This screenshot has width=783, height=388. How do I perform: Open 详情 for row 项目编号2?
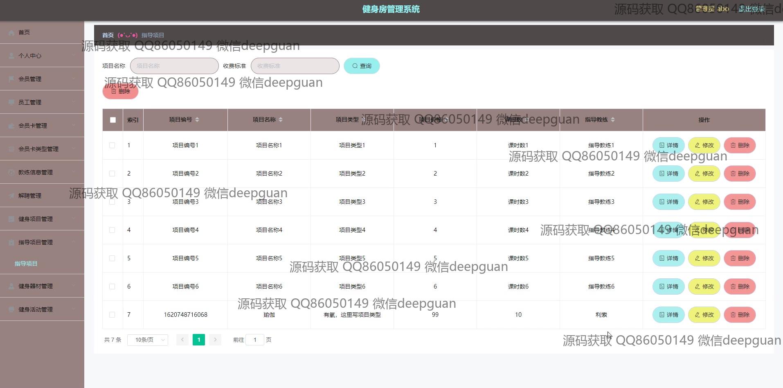coord(668,174)
